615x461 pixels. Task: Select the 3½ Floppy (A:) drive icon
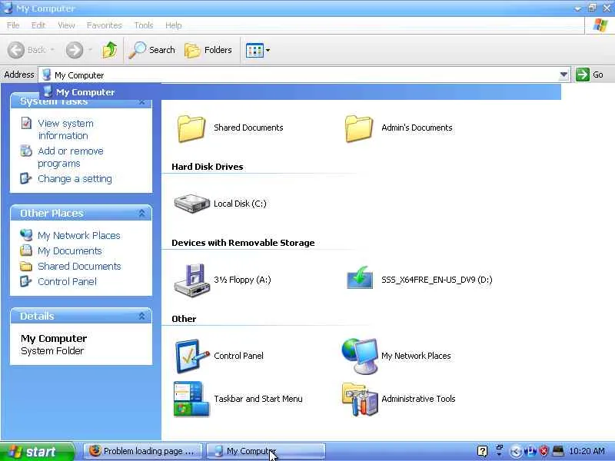(191, 280)
